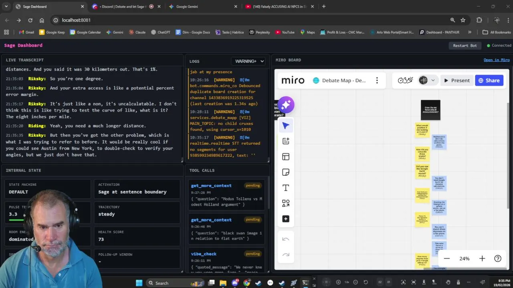Open the Open in Miro link
513x288 pixels.
coord(497,60)
